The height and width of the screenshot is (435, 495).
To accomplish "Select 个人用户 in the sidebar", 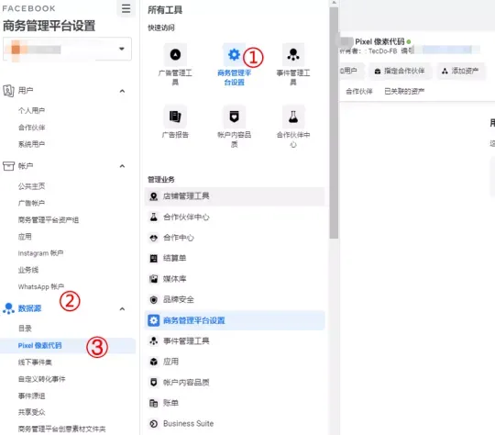I will pyautogui.click(x=31, y=110).
